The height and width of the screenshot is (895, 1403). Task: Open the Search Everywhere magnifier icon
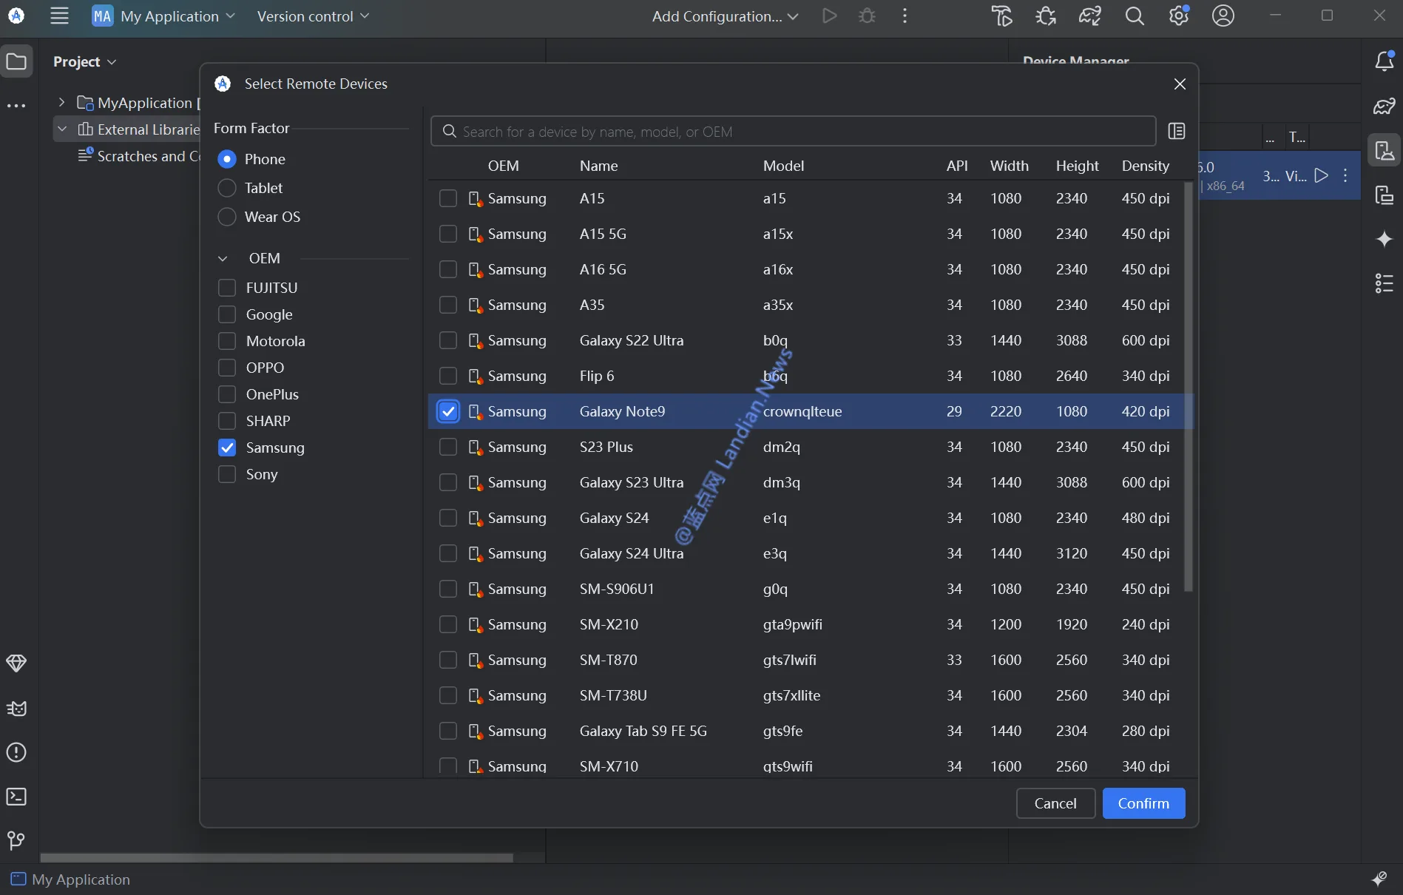(1134, 16)
